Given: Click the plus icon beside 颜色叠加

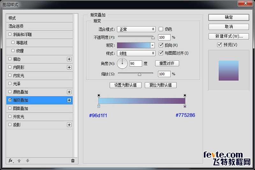Looking at the screenshot, I should click(69, 92).
